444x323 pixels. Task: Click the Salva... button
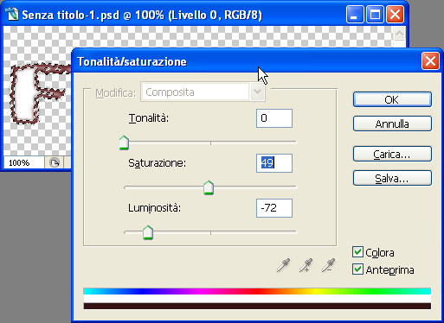392,178
